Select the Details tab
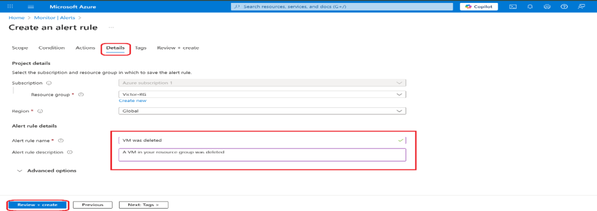Screen dimensions: 597x211 (x=115, y=48)
